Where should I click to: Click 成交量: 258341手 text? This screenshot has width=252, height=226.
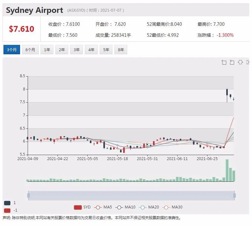click(x=113, y=35)
